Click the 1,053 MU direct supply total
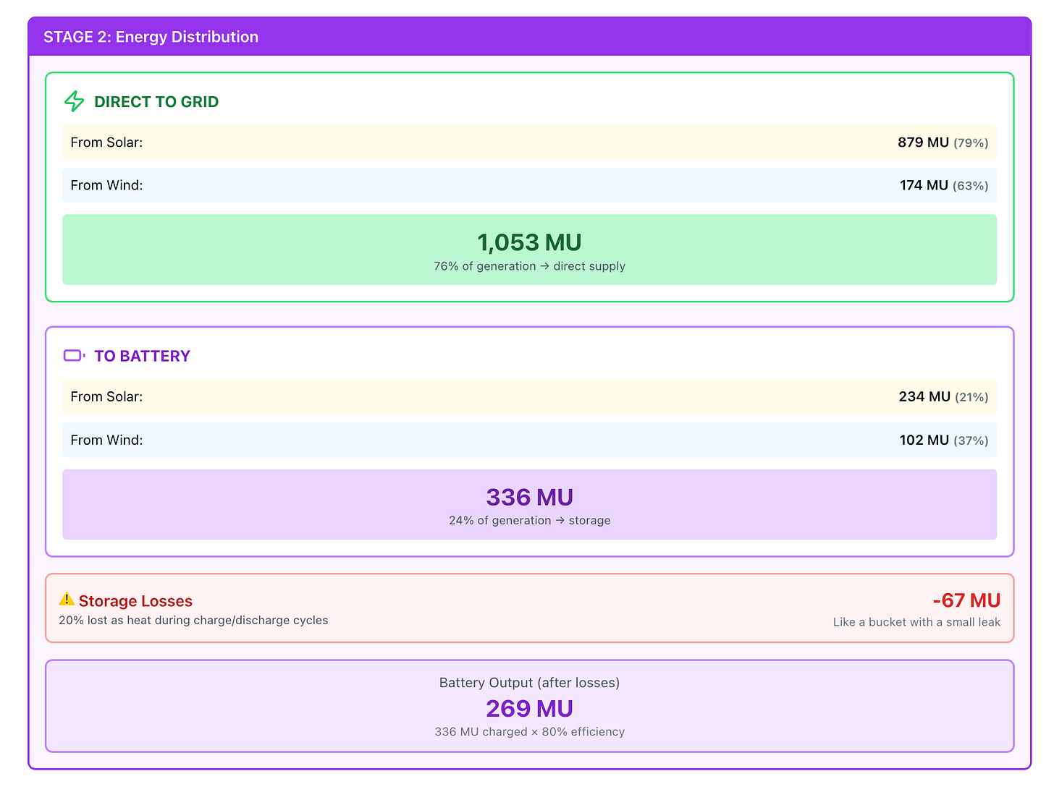This screenshot has width=1054, height=792. click(x=529, y=242)
